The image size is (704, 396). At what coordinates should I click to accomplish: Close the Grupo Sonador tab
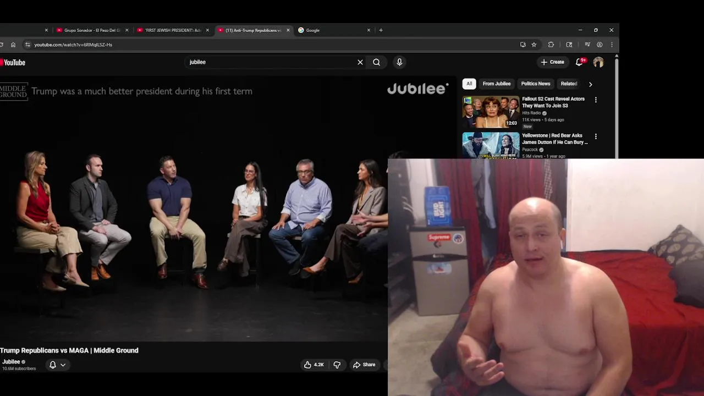[127, 30]
